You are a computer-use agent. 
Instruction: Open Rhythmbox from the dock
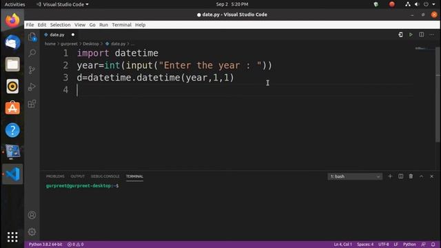pyautogui.click(x=12, y=86)
